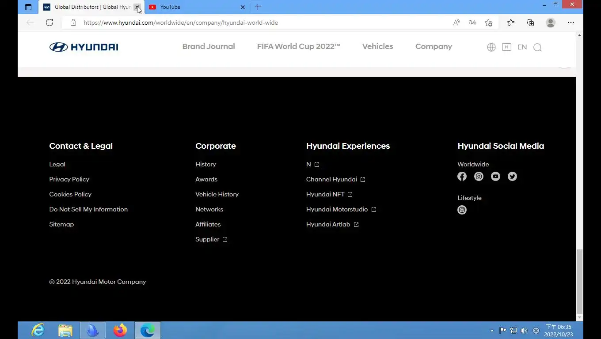
Task: Click the Hyundai logo in header
Action: pyautogui.click(x=84, y=47)
